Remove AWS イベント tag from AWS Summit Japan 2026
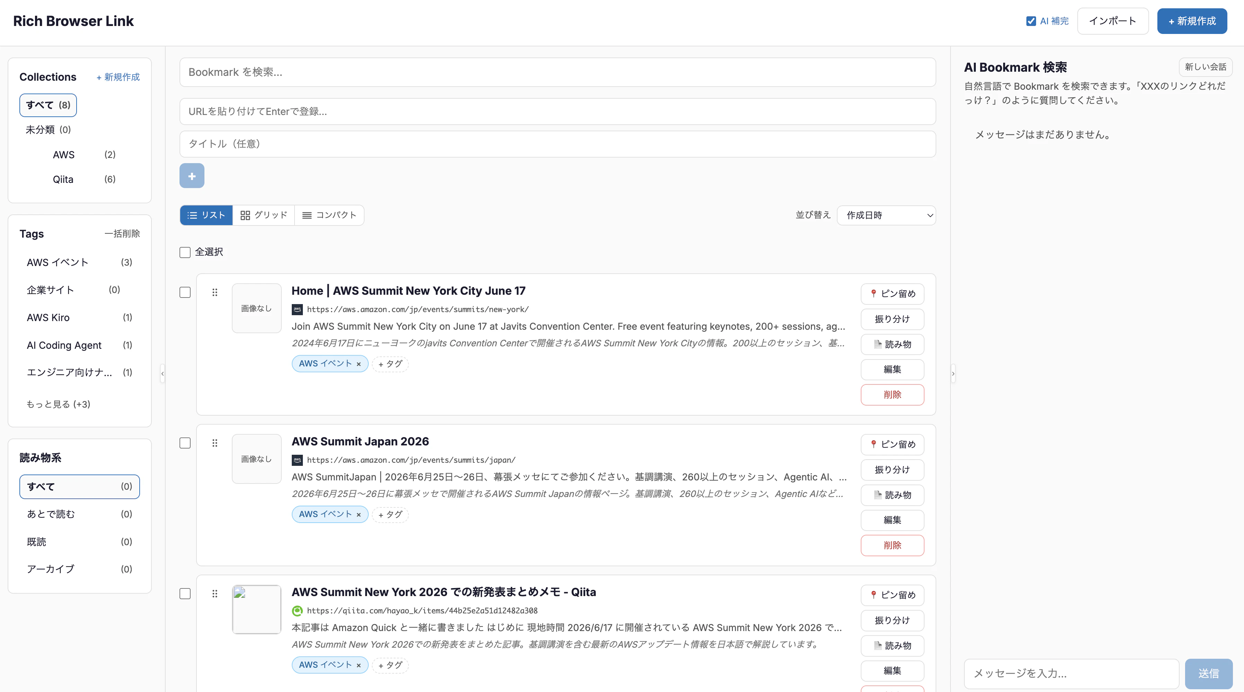1244x692 pixels. 359,514
